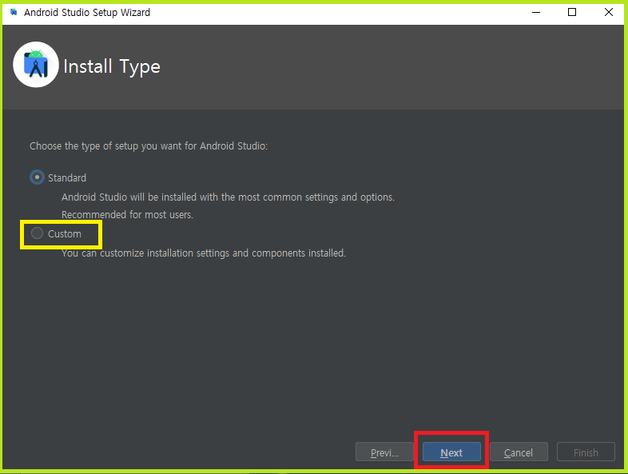Select the Custom install type radio button
Viewport: 628px width, 474px height.
click(37, 233)
